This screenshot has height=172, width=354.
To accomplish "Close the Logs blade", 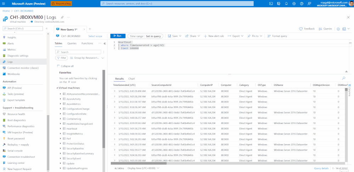I will tap(348, 17).
